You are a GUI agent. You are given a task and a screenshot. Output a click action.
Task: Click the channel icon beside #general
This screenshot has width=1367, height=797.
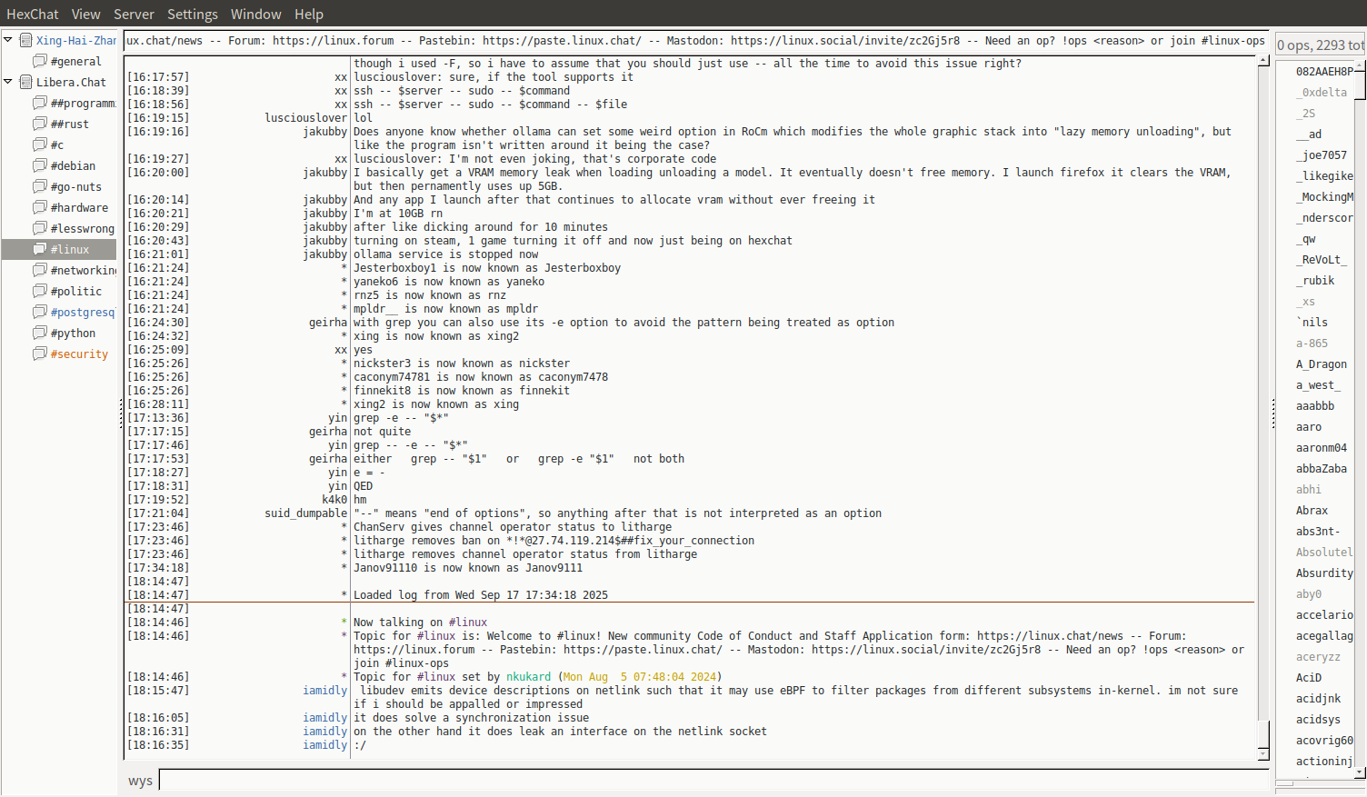[x=40, y=61]
